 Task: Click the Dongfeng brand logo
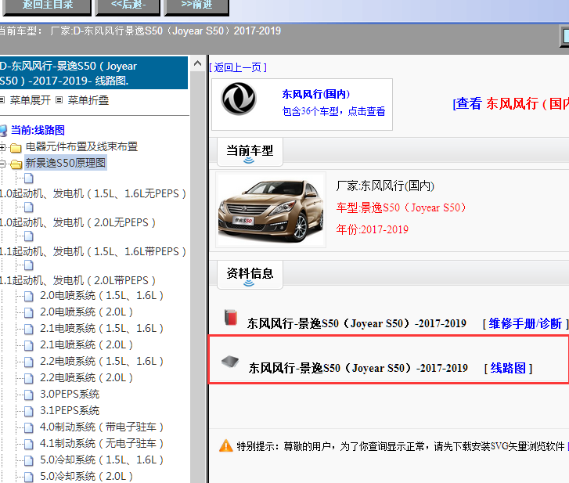click(x=239, y=99)
